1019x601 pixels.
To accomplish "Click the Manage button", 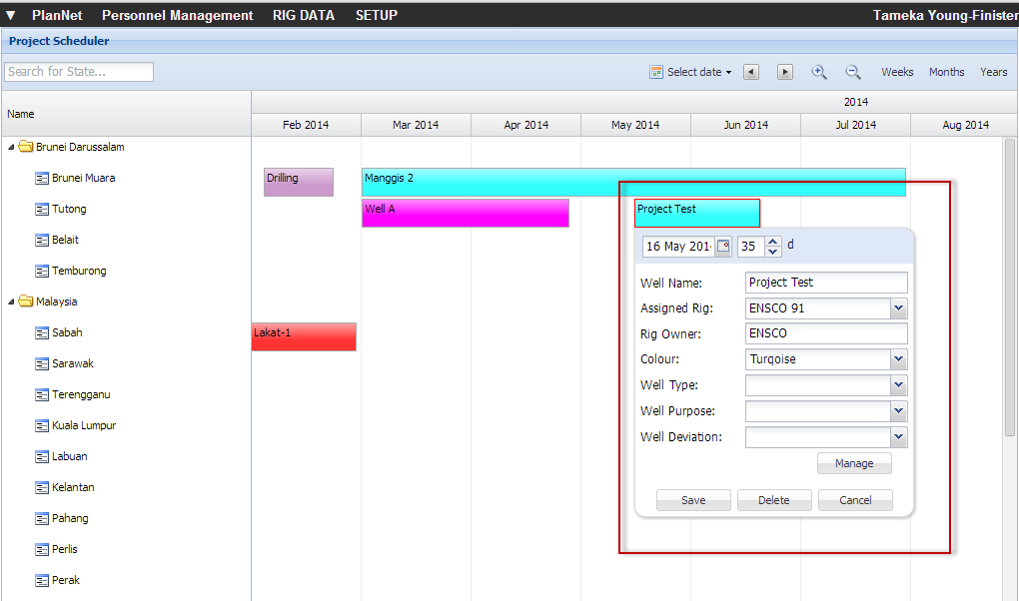I will tap(854, 463).
